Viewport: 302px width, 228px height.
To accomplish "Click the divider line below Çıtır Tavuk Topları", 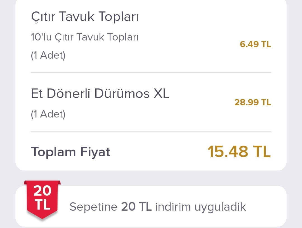I will point(151,73).
